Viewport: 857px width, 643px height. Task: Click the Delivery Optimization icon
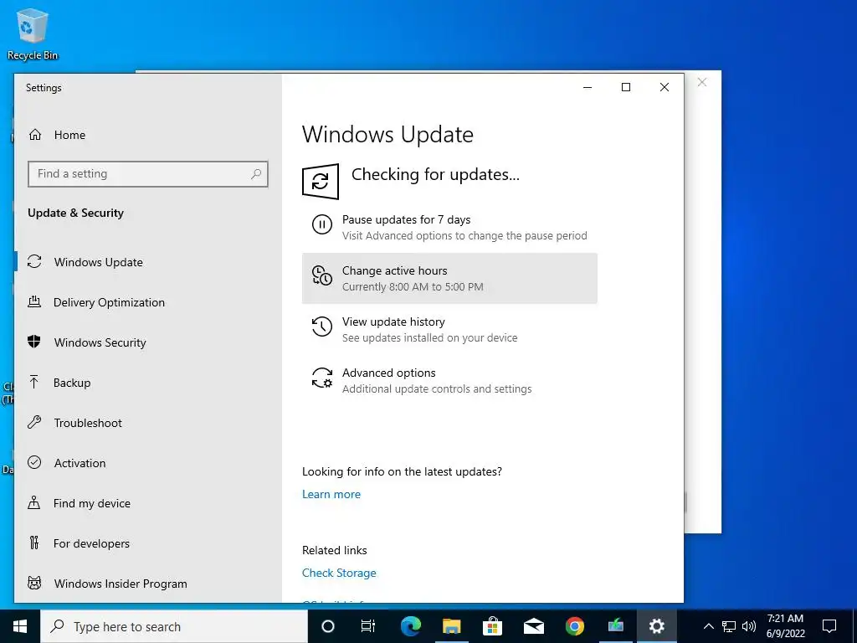coord(34,301)
